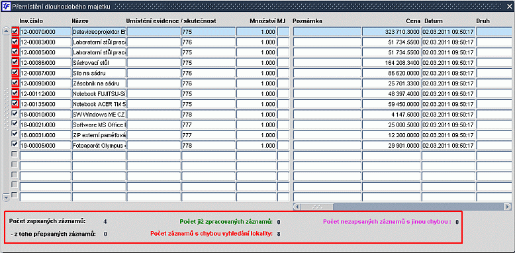Click the name field SW Windows ME CZ

pyautogui.click(x=99, y=115)
